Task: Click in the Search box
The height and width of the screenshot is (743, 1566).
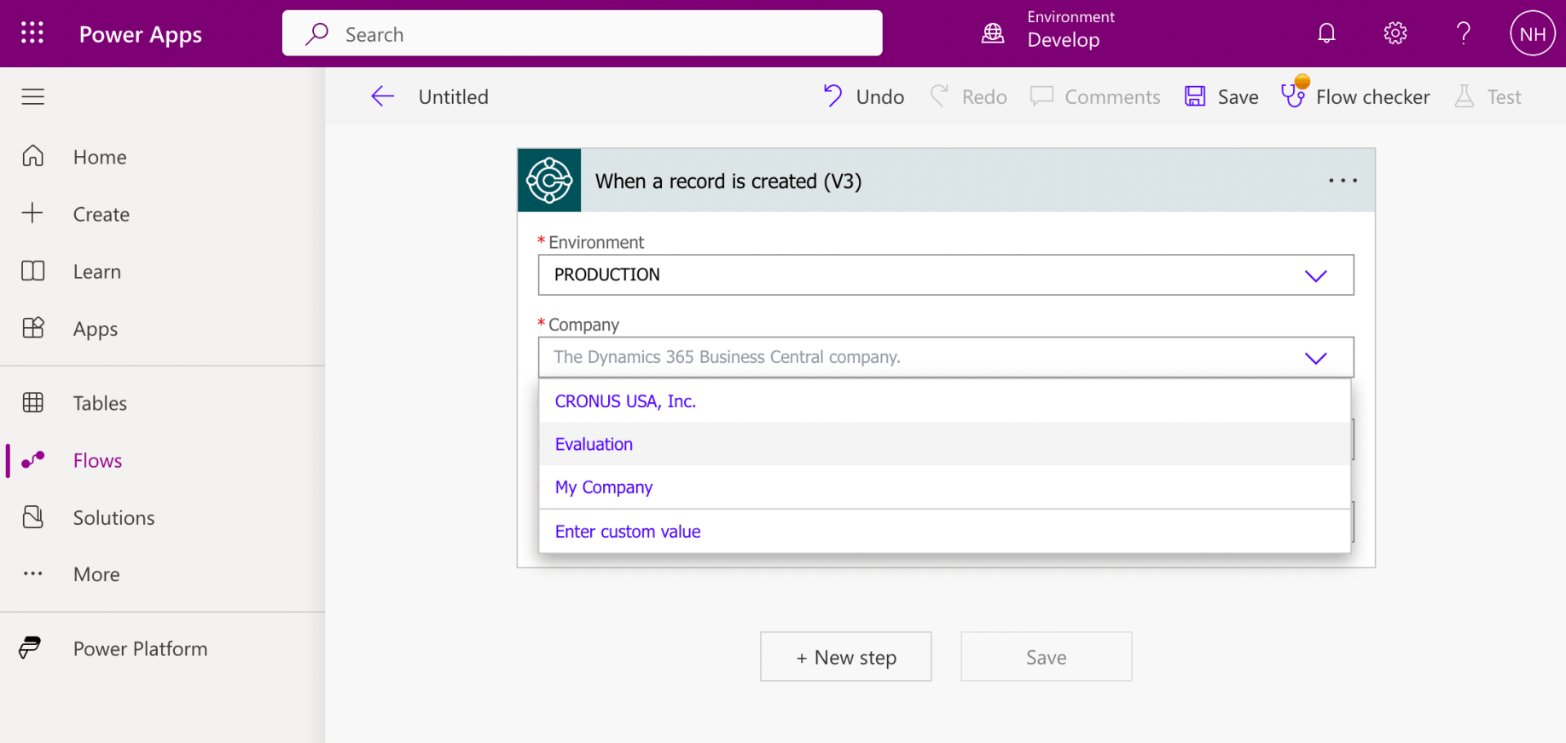Action: coord(582,34)
